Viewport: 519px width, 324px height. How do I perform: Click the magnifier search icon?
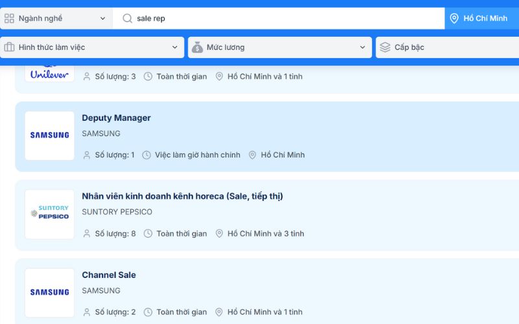[x=127, y=18]
